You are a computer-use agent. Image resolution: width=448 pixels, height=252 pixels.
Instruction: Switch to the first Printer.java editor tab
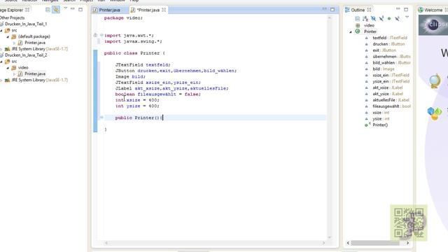coord(109,10)
